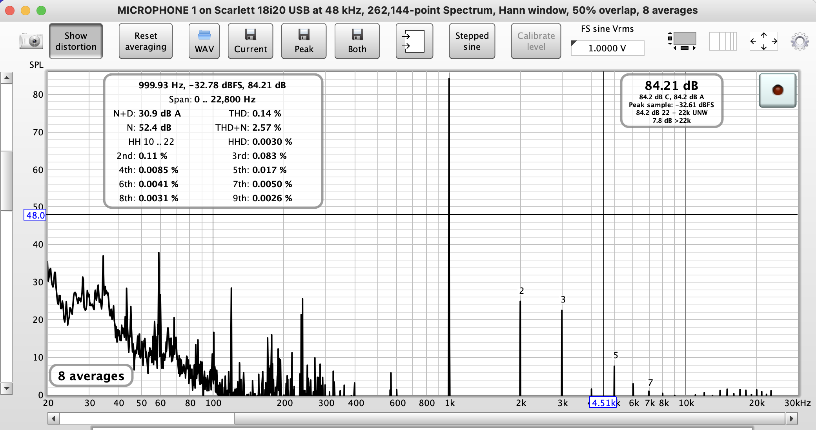Viewport: 816px width, 430px height.
Task: Click the Peak sample -32.61 dBFS text
Action: coord(671,105)
